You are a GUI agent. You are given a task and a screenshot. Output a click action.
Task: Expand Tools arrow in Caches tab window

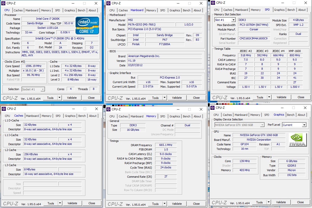pyautogui.click(x=60, y=203)
